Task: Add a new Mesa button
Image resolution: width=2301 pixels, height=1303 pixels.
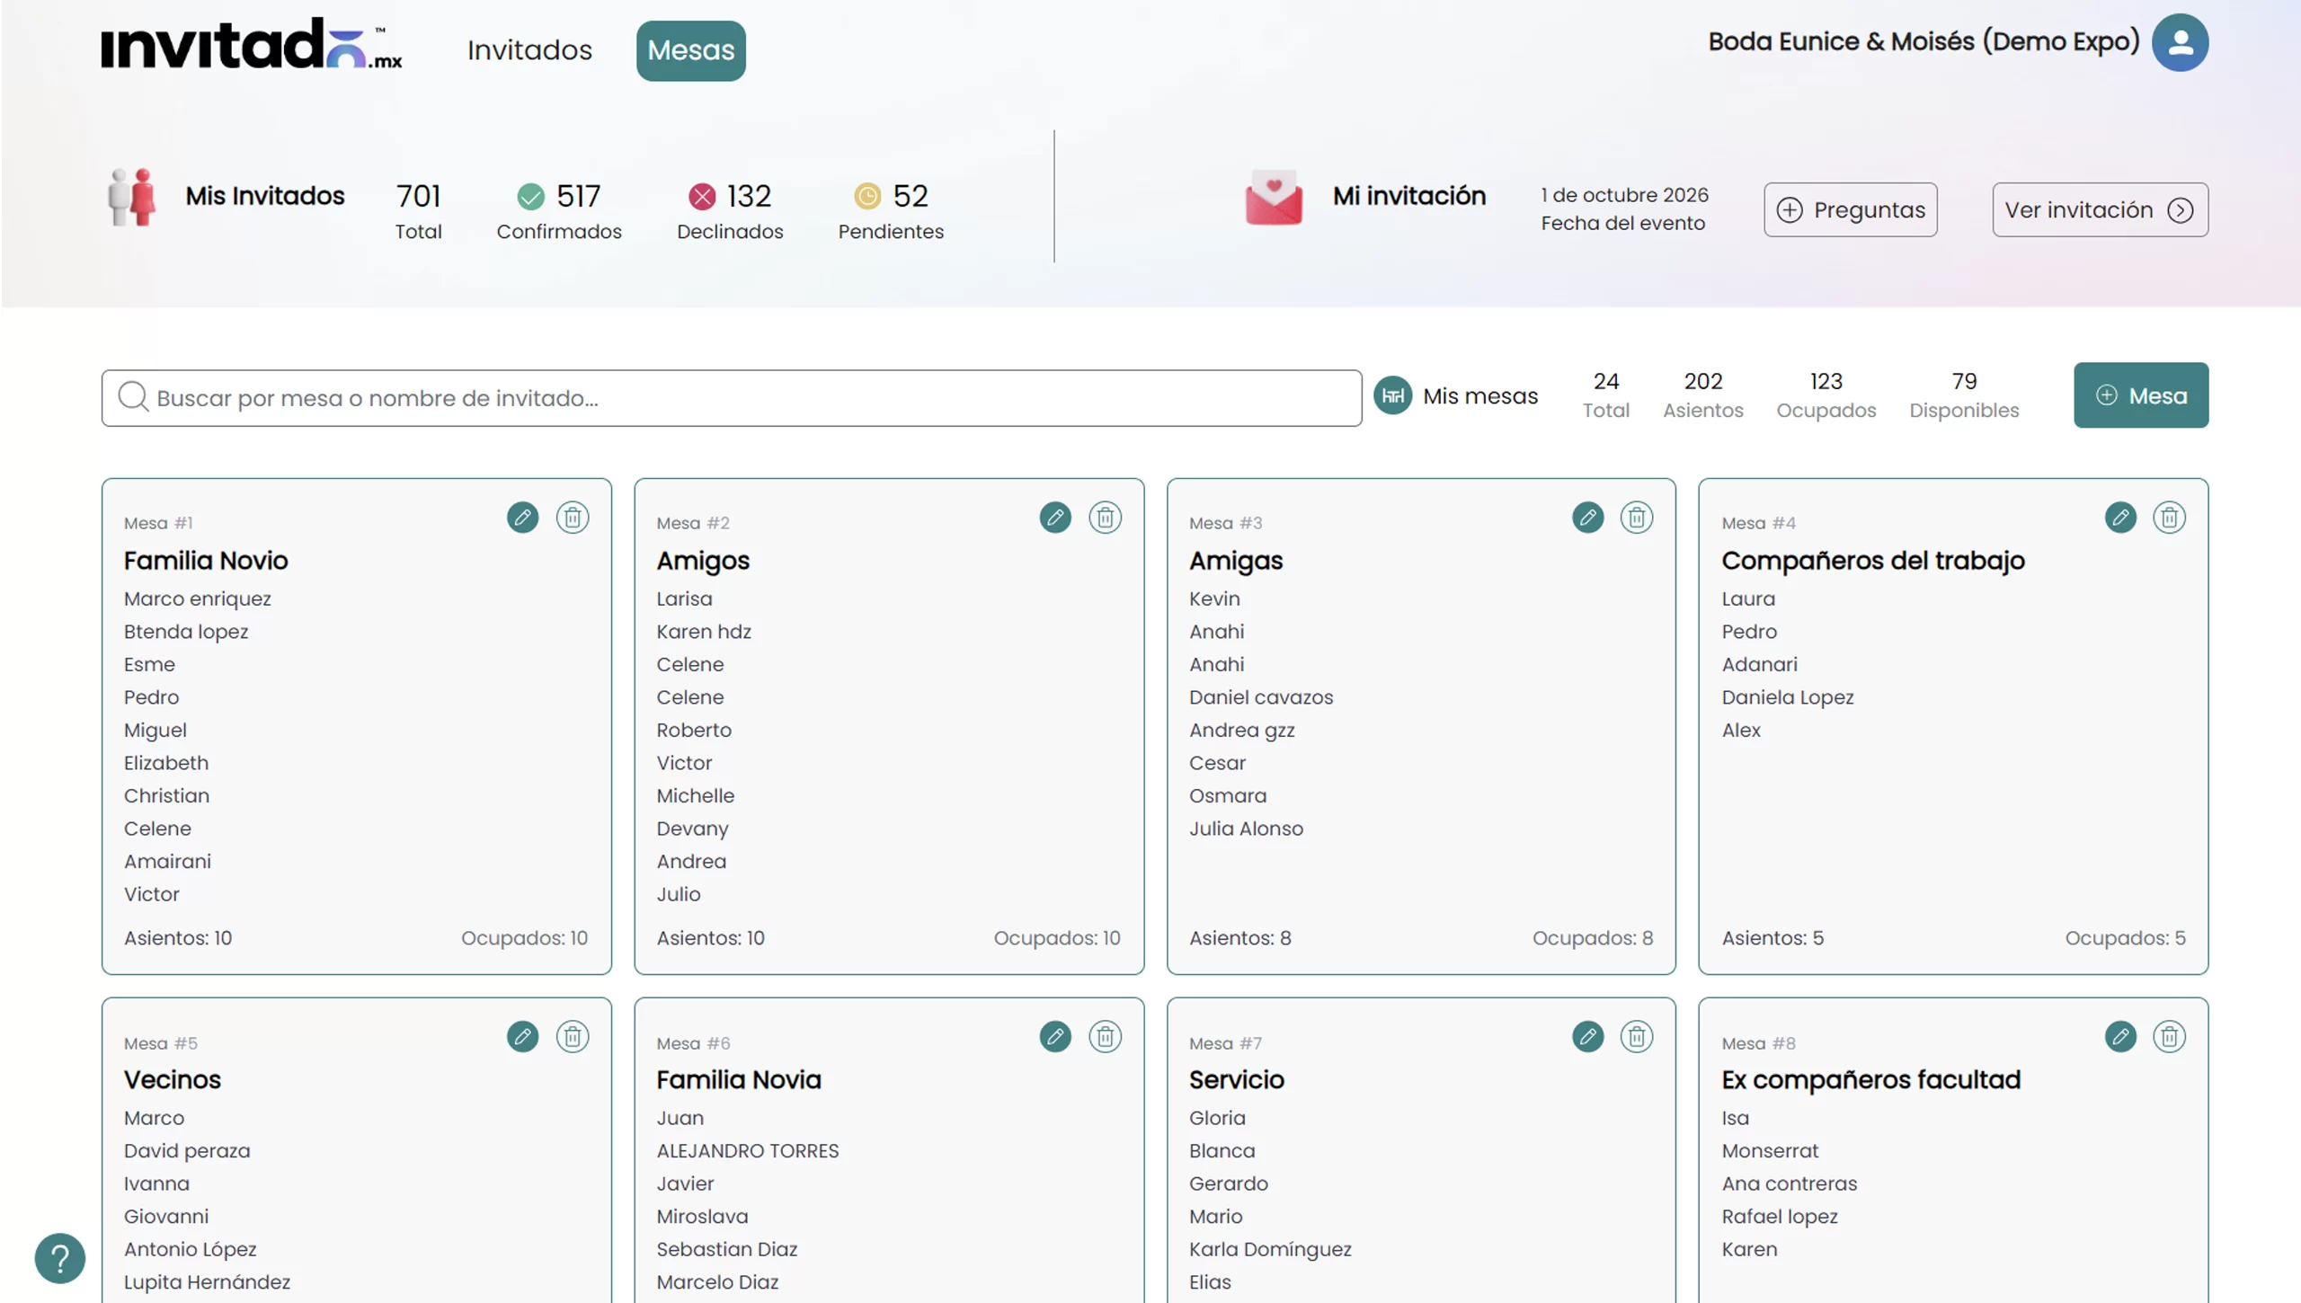Action: (2141, 395)
